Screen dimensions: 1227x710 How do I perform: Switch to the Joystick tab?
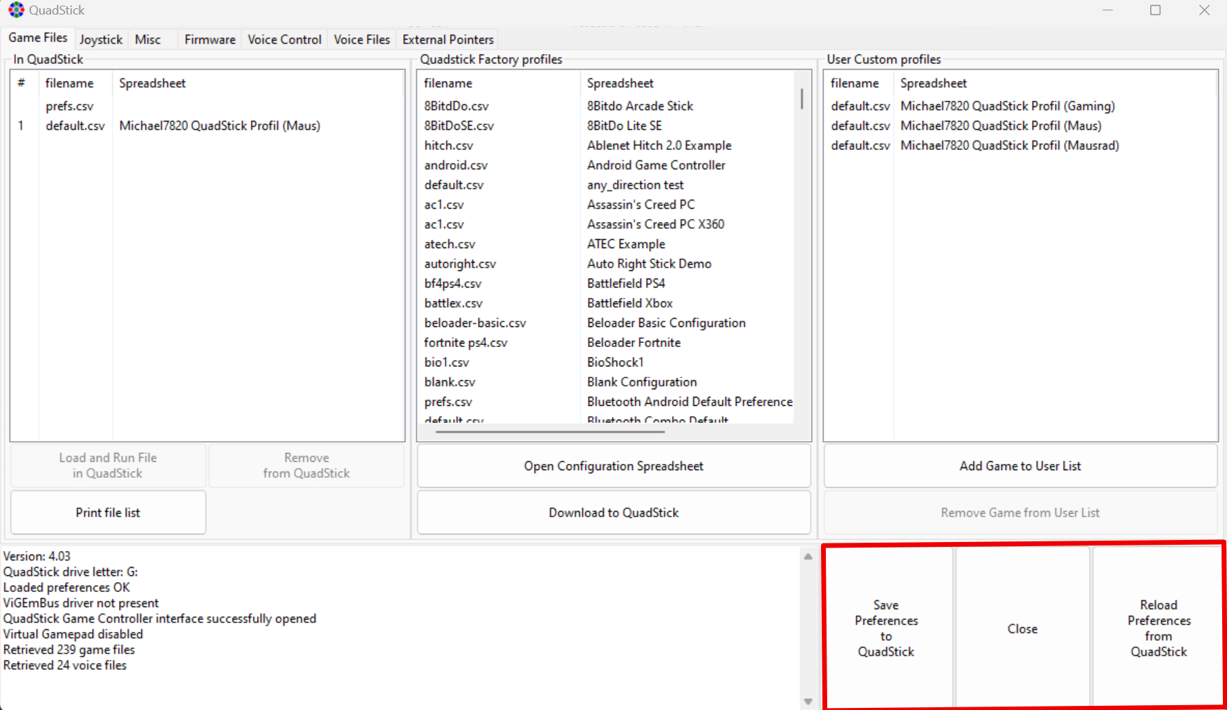click(100, 39)
